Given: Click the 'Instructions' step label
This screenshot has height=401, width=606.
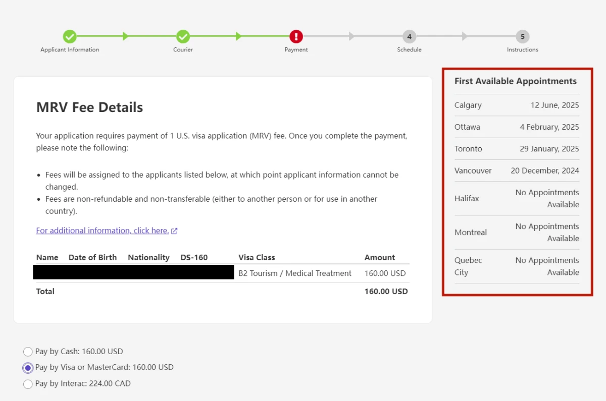Looking at the screenshot, I should point(523,49).
